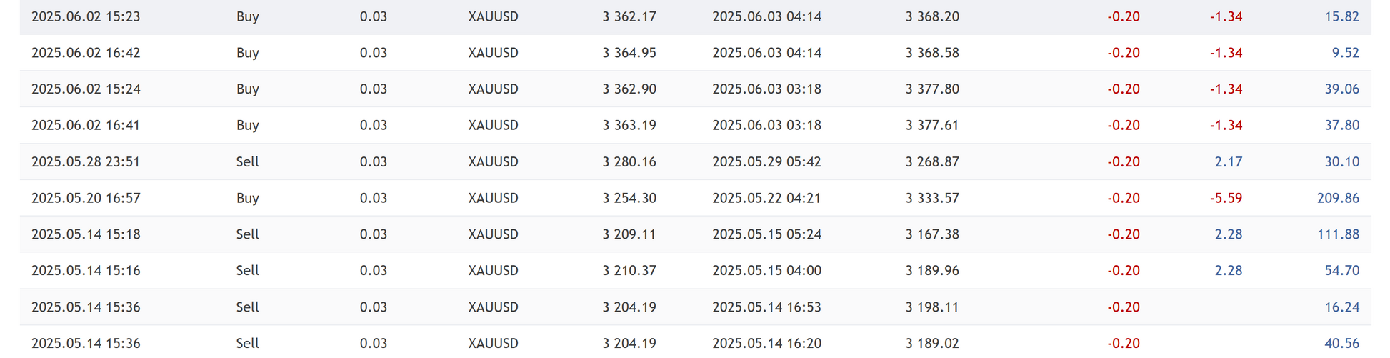Click the 2025.05.20 16:57 open time
The height and width of the screenshot is (358, 1390).
pos(86,198)
